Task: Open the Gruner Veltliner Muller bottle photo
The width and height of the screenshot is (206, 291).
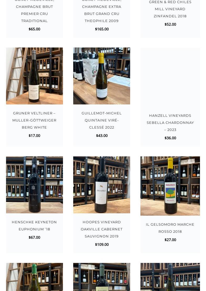Action: click(34, 76)
